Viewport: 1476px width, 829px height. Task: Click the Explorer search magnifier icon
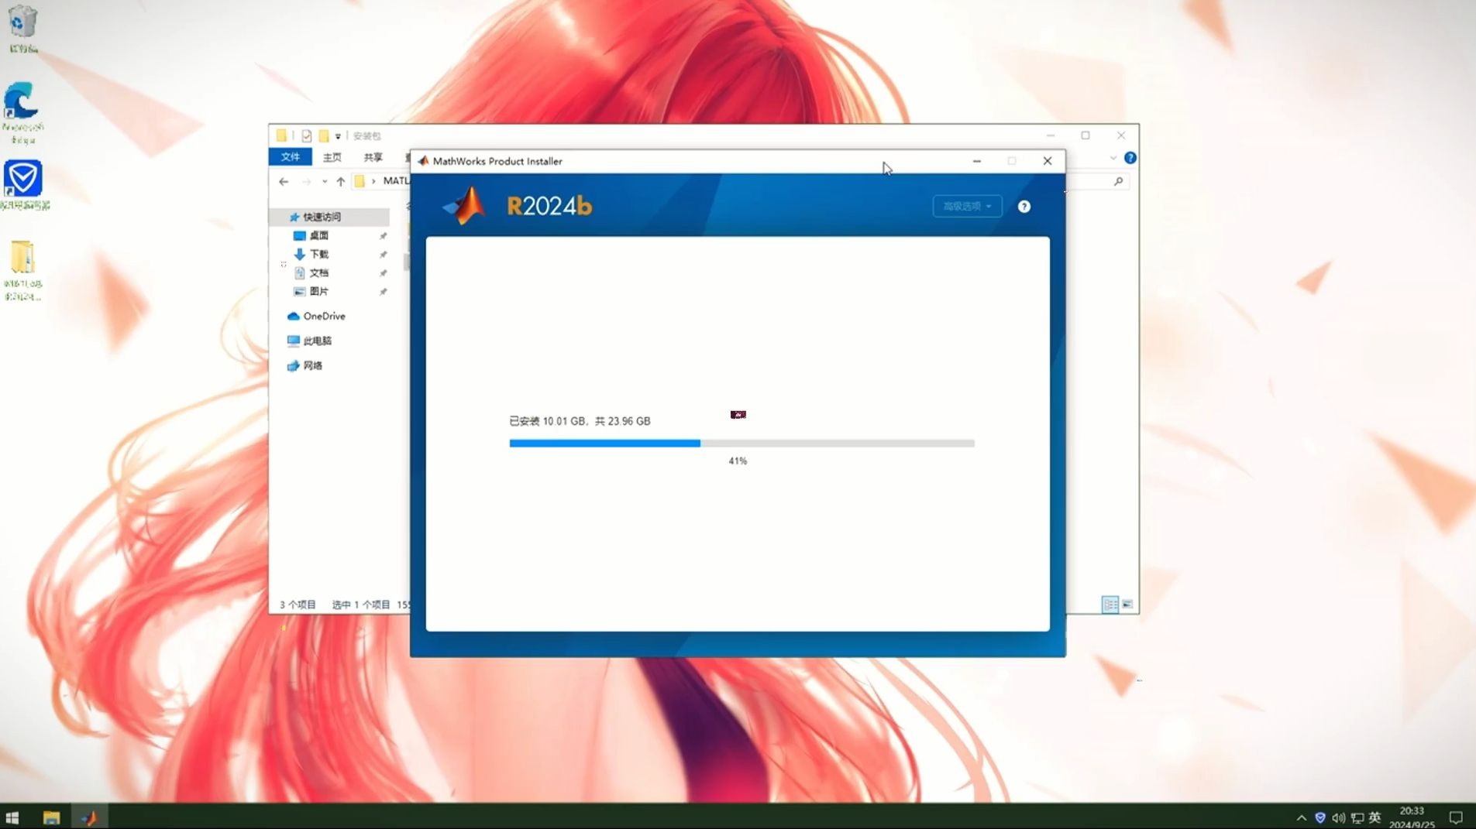coord(1117,181)
